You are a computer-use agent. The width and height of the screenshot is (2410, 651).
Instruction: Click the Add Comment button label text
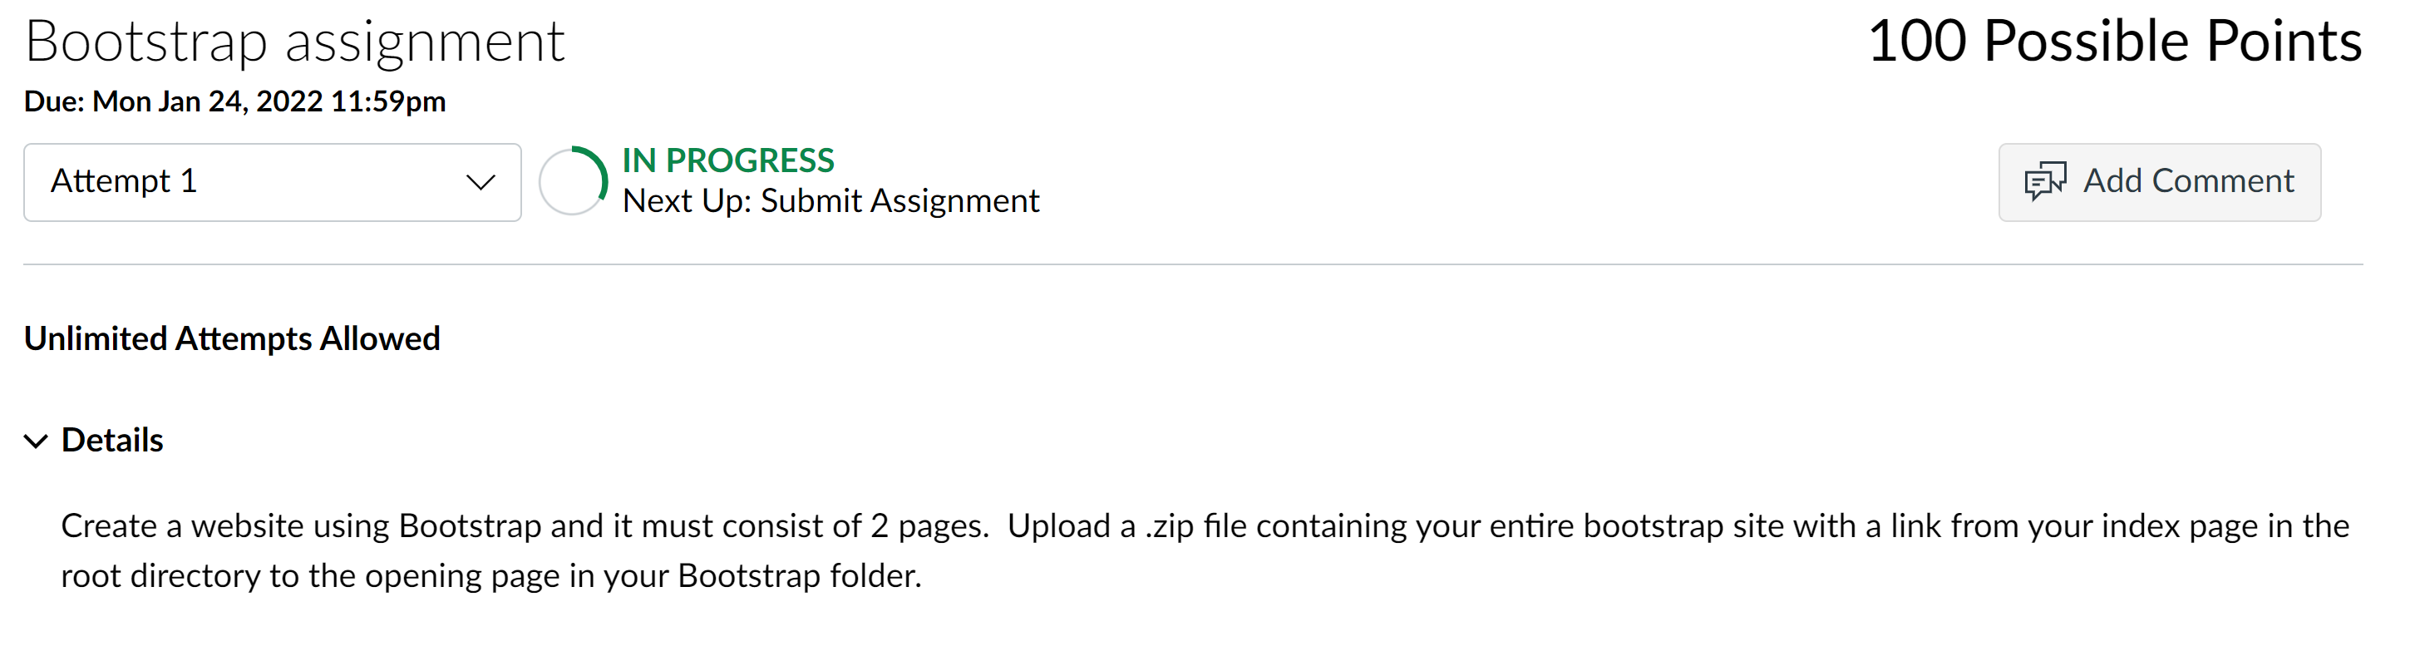(x=2188, y=180)
